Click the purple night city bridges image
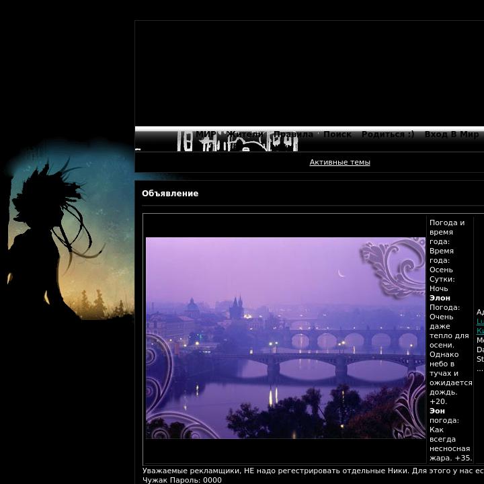 tap(286, 338)
